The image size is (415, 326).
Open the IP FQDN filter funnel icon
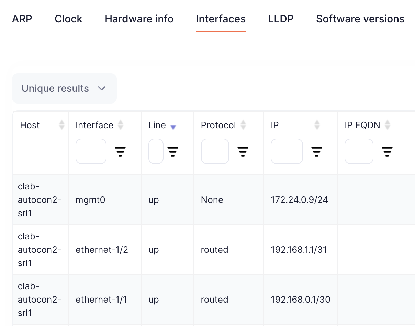[387, 151]
